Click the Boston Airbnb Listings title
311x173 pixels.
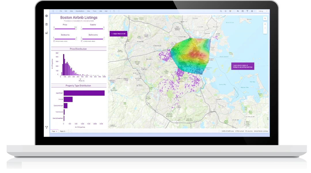tap(79, 18)
